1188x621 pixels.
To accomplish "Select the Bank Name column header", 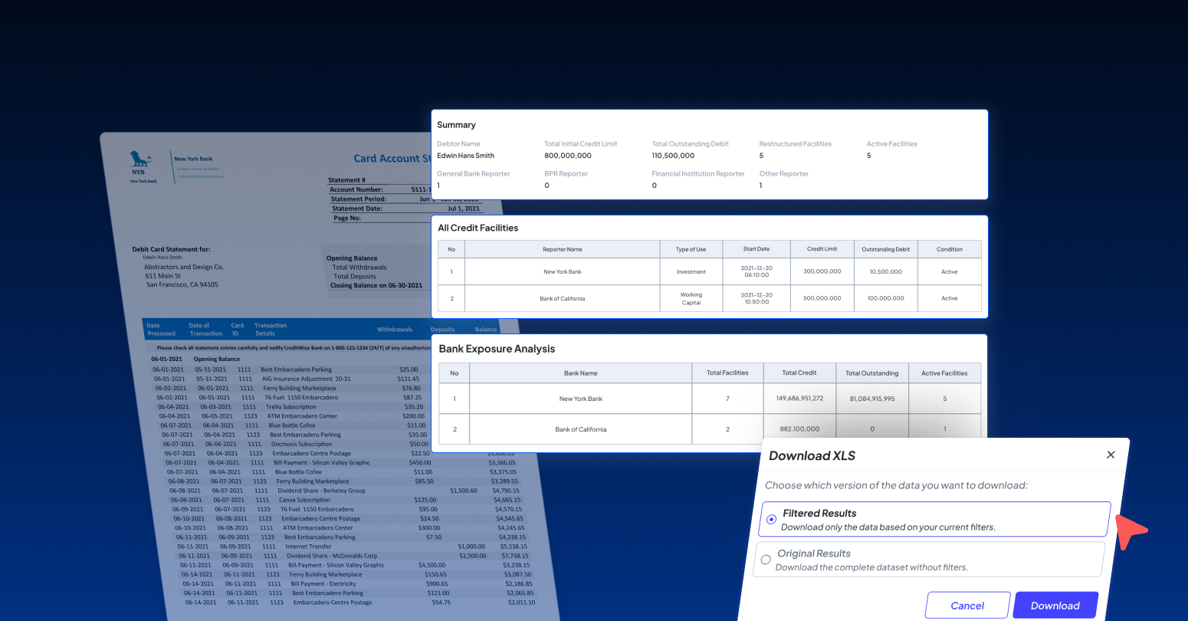I will click(x=581, y=373).
